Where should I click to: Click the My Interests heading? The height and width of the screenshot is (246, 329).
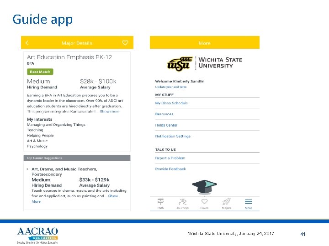(x=40, y=119)
